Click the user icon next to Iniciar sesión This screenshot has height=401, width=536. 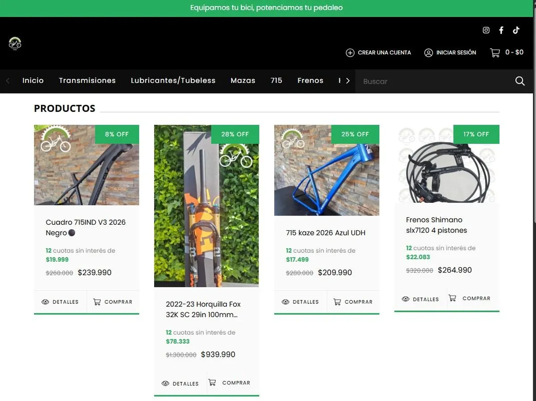coord(428,53)
